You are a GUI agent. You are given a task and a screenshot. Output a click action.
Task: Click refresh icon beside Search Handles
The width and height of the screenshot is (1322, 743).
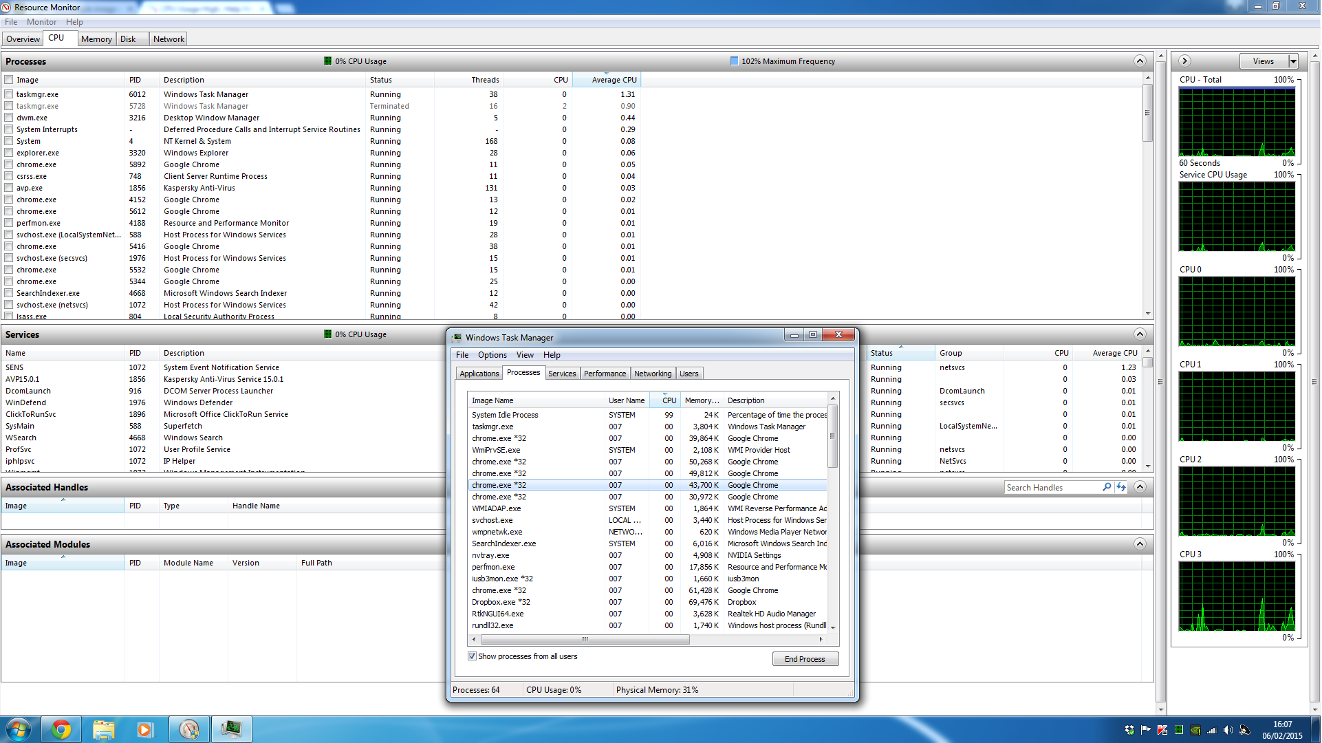[x=1121, y=487]
